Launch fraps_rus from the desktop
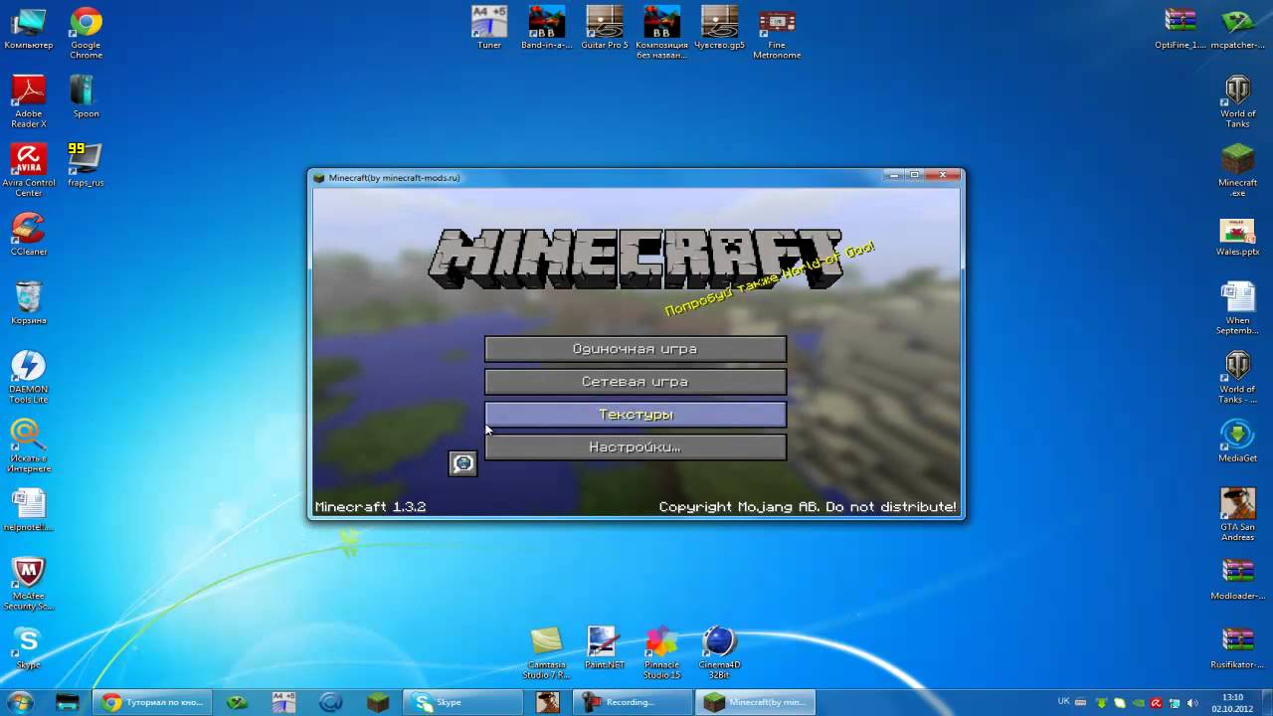 pyautogui.click(x=86, y=165)
